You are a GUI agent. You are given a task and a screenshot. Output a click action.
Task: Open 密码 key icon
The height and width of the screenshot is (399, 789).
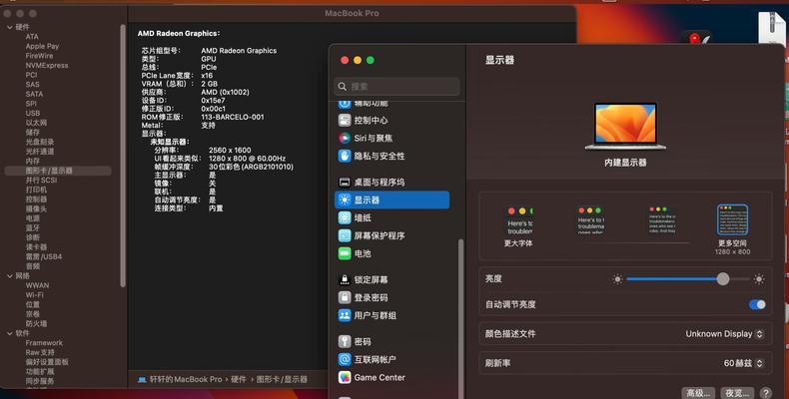click(x=345, y=342)
